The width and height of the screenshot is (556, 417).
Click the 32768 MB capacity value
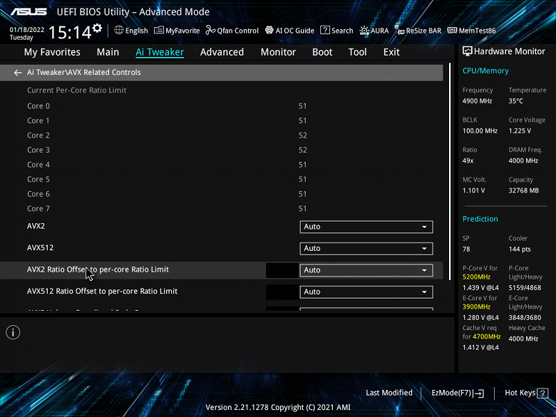coord(523,191)
